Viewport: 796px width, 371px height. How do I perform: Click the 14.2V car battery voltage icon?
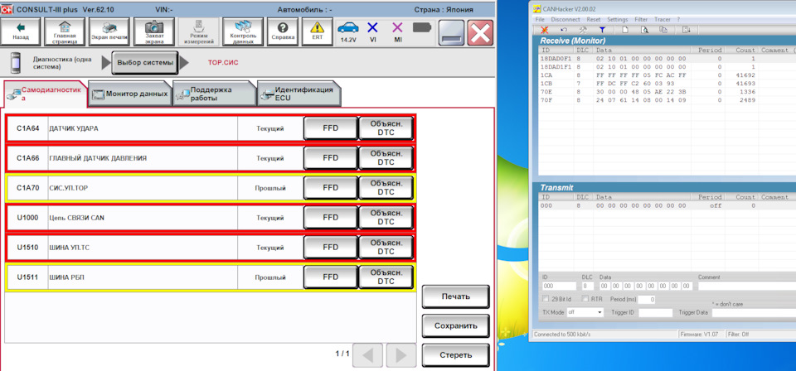(x=348, y=31)
